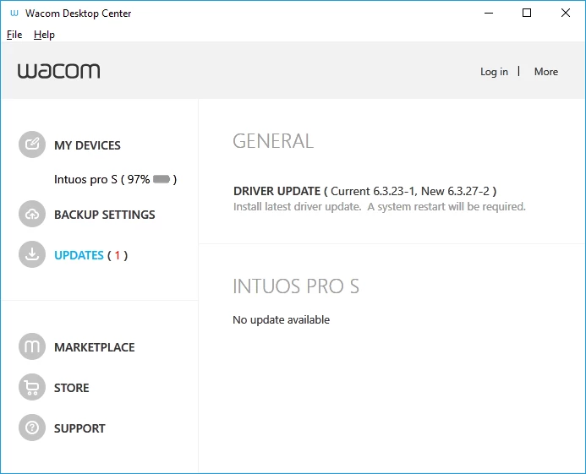Viewport: 586px width, 474px height.
Task: Open the Help menu
Action: tap(44, 35)
